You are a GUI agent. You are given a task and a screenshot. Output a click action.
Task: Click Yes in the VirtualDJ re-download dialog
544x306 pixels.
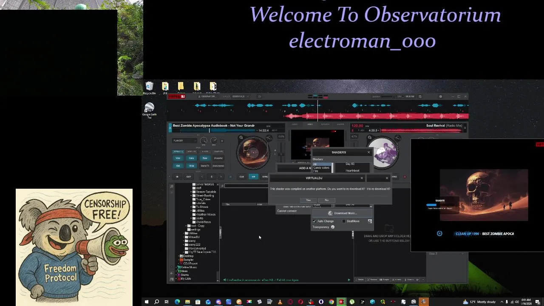click(309, 200)
